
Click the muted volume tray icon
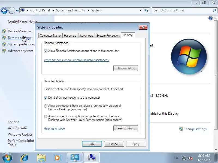pyautogui.click(x=190, y=158)
